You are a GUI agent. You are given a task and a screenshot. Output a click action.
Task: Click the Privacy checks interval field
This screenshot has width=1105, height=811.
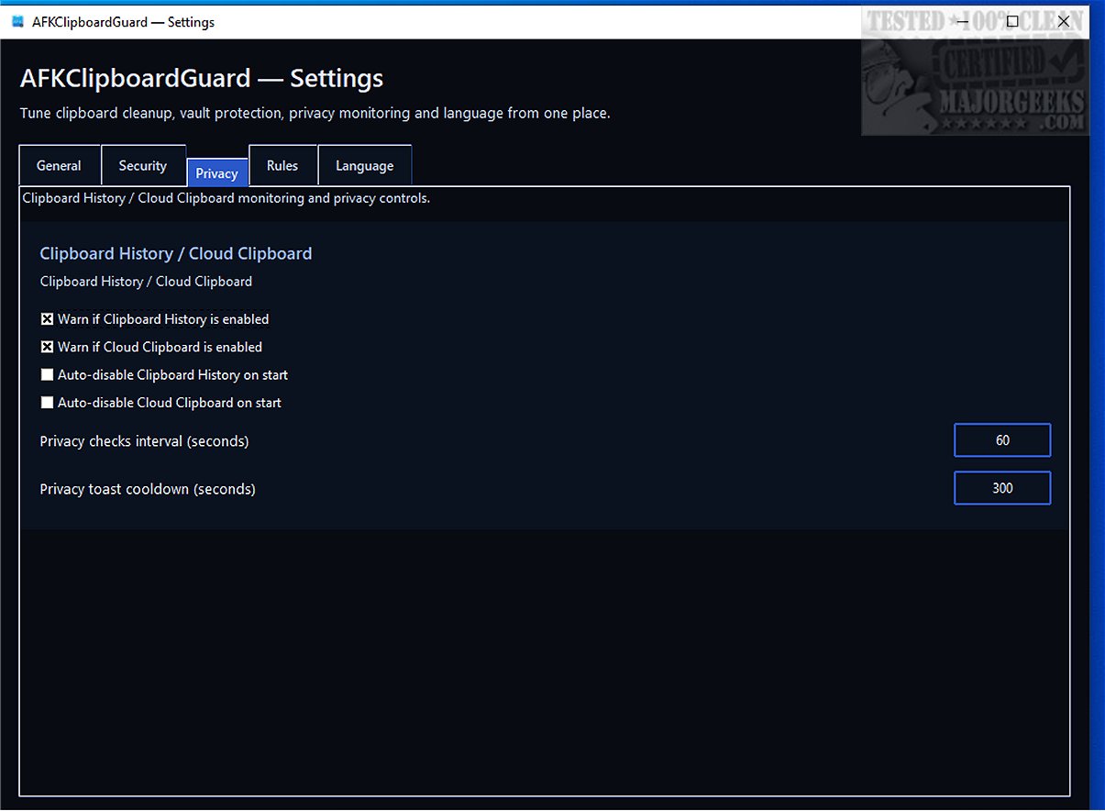click(x=1002, y=440)
